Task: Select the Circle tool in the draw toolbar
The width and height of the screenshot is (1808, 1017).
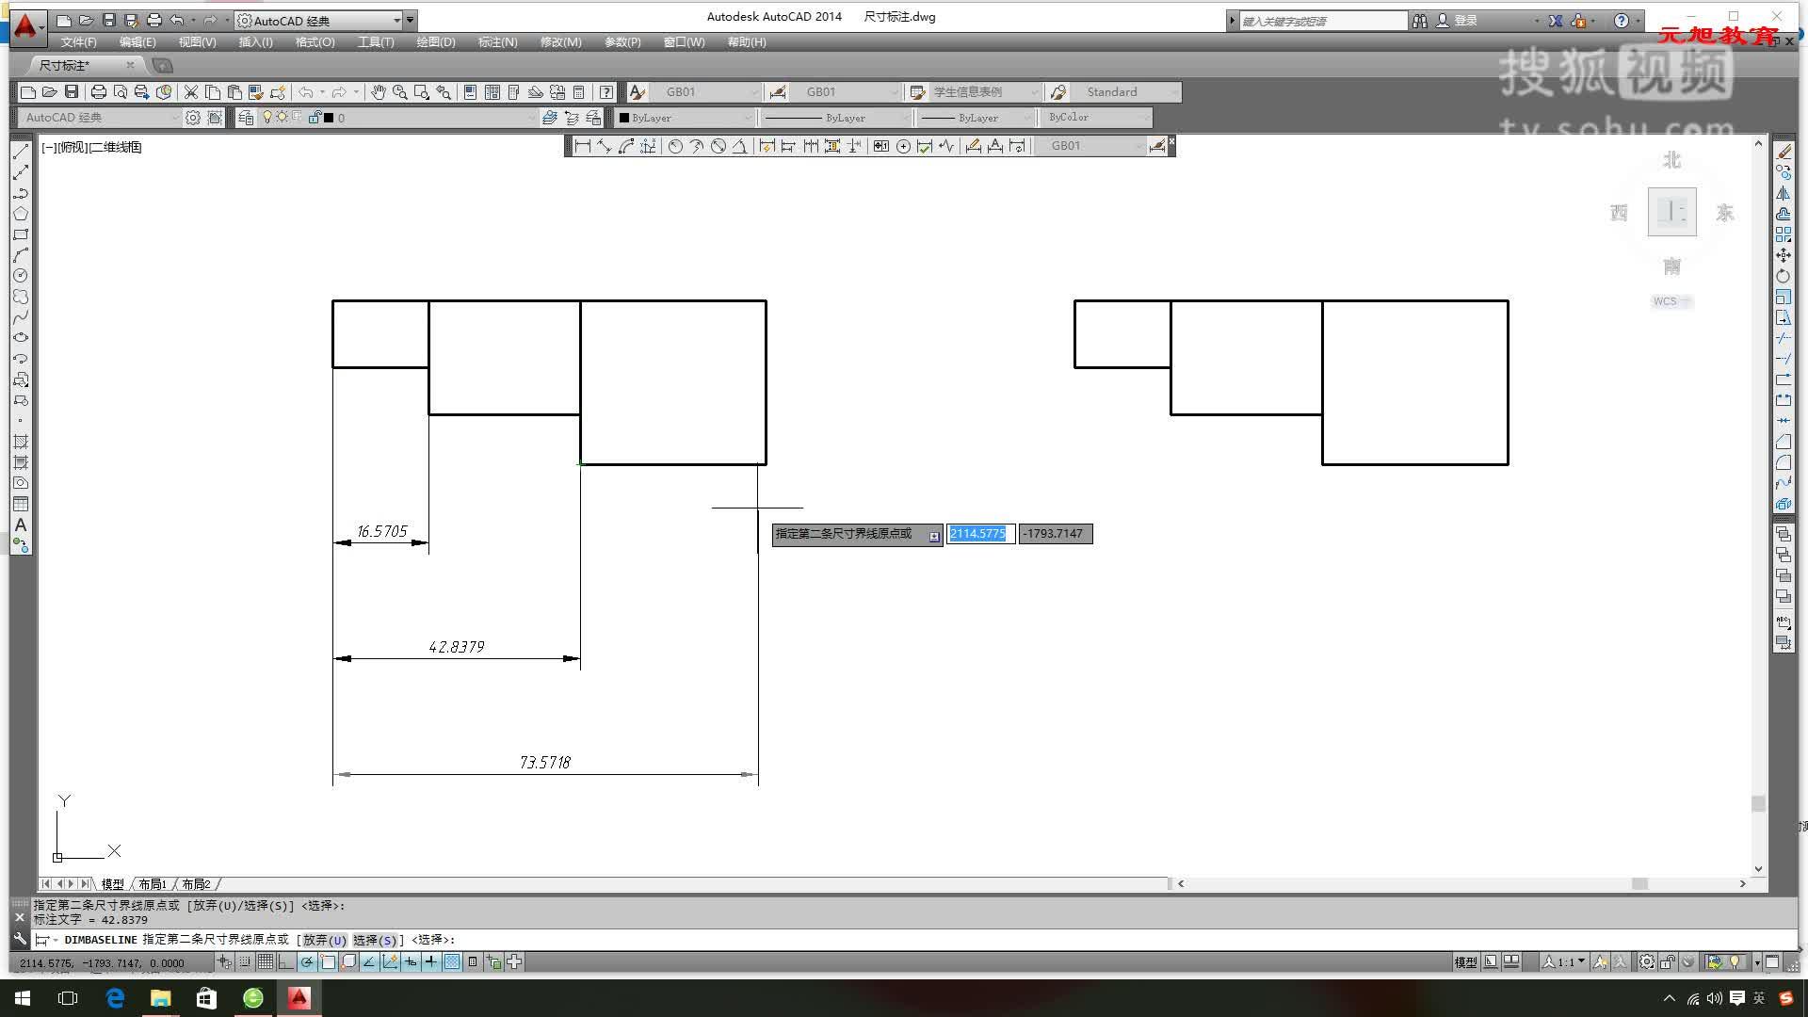Action: [x=21, y=274]
